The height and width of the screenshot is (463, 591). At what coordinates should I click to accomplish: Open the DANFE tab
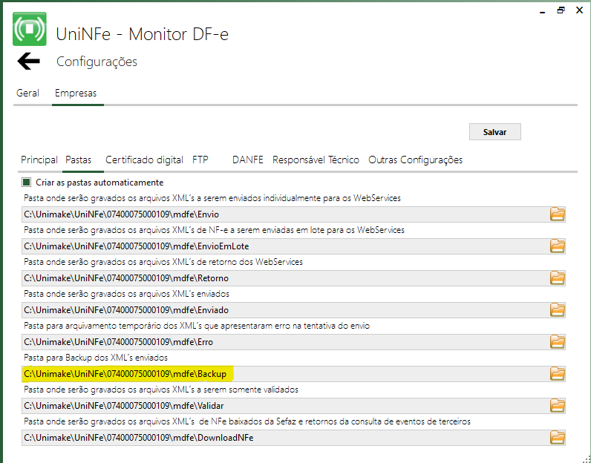click(248, 160)
